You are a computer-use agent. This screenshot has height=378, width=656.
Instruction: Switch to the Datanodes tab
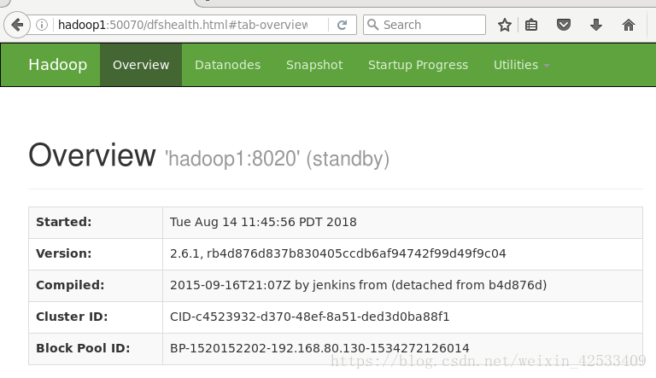point(227,65)
